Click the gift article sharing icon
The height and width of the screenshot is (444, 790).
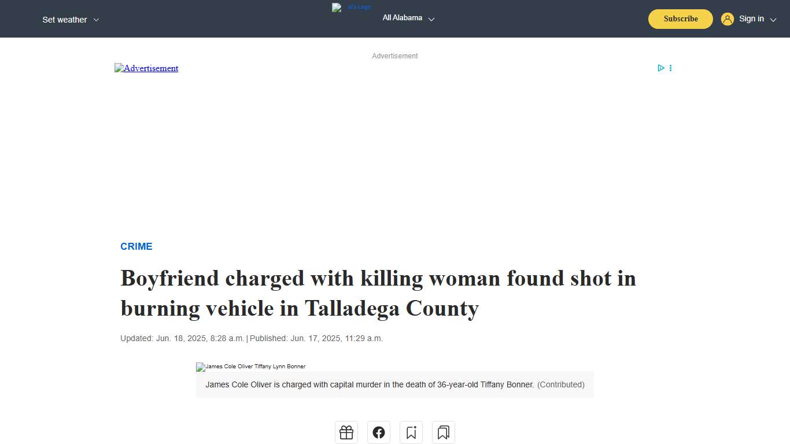click(x=346, y=432)
